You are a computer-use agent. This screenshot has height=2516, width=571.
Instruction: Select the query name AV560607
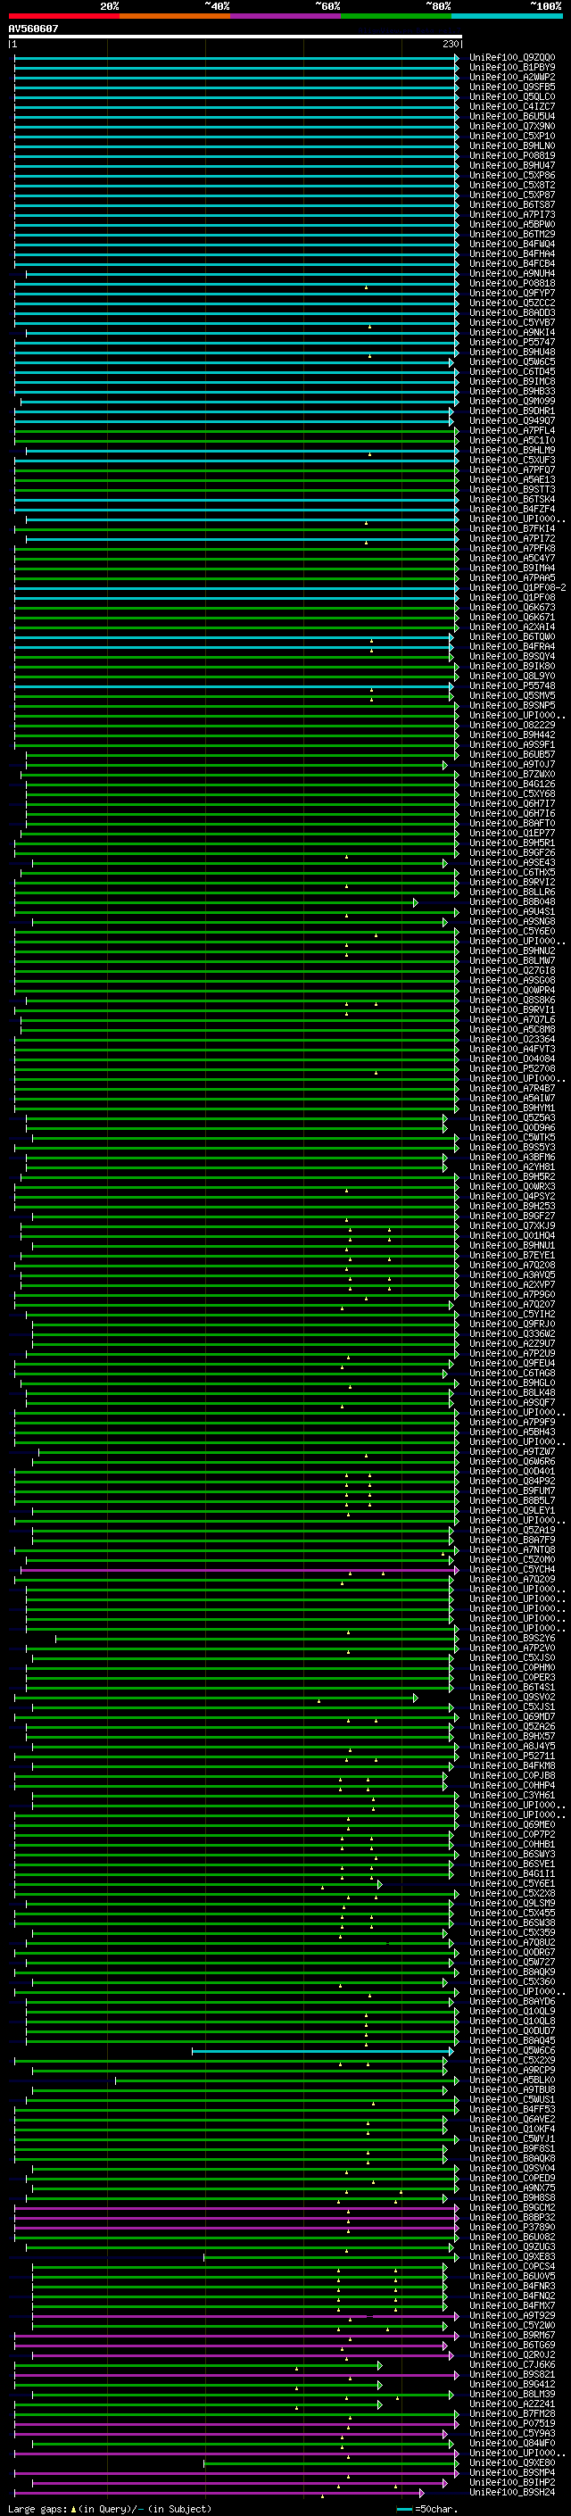[33, 29]
